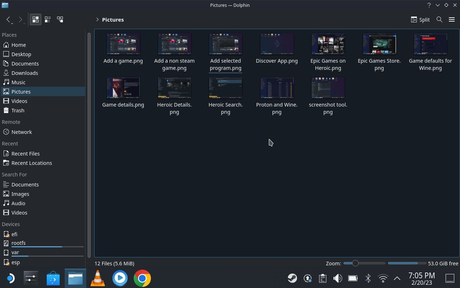Show Recent Files

(43, 154)
